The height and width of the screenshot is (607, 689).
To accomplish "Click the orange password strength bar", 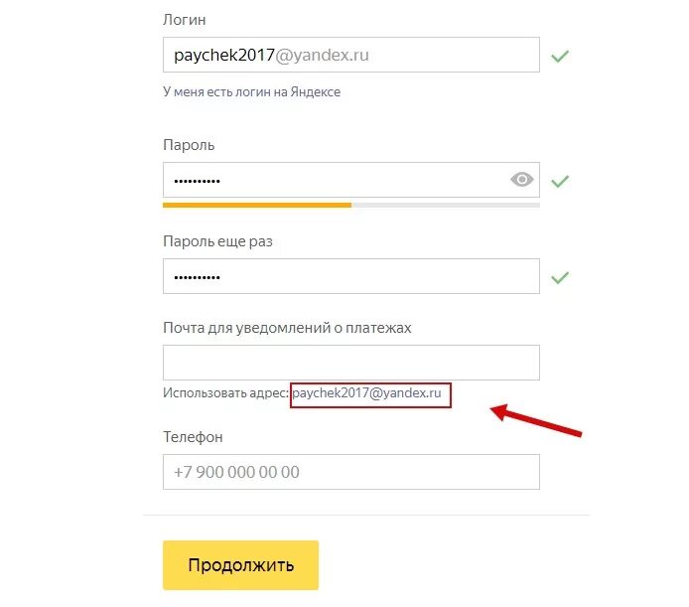I will (x=257, y=205).
